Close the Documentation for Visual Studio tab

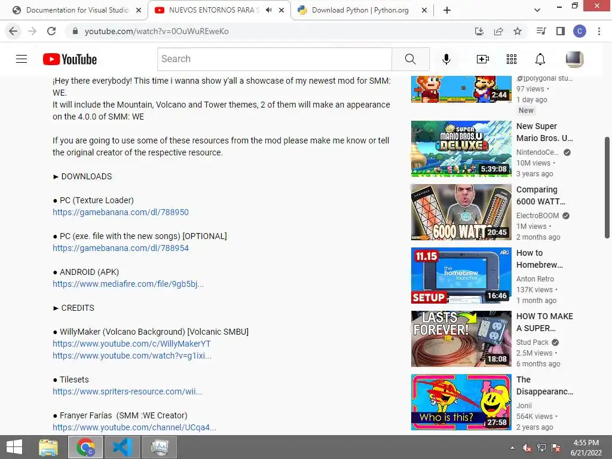139,11
